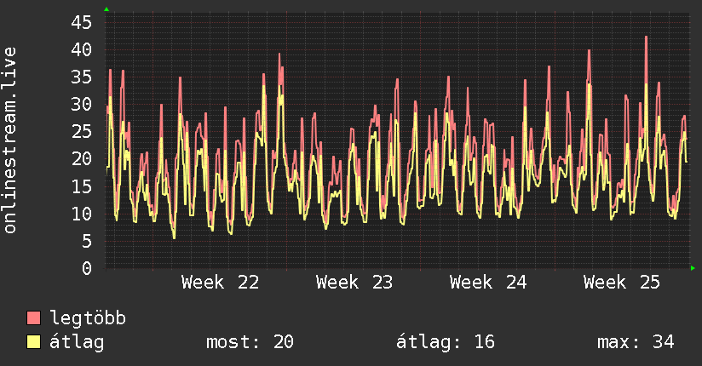Click the átlag legend label text
The width and height of the screenshot is (702, 366).
[77, 343]
